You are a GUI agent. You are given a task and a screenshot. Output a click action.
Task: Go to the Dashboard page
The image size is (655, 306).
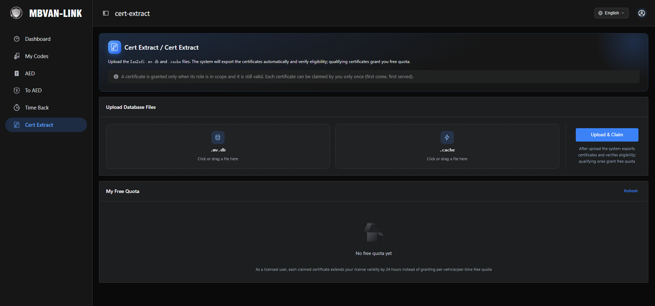point(46,39)
